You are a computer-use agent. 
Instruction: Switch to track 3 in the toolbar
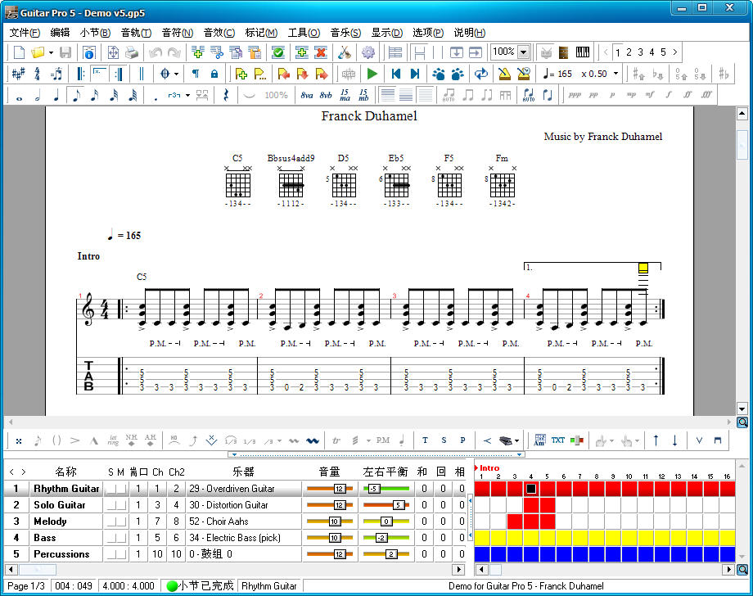[640, 52]
